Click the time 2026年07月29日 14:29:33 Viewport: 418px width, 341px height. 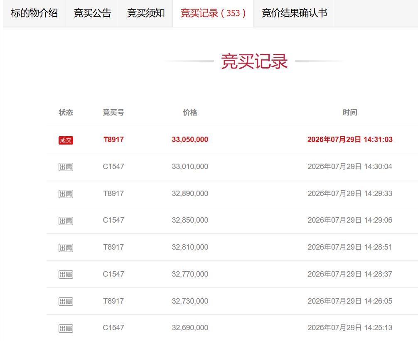coord(350,194)
